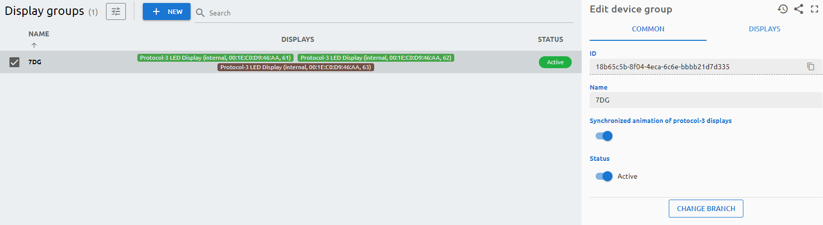
Task: Click the history clock icon
Action: [x=783, y=9]
